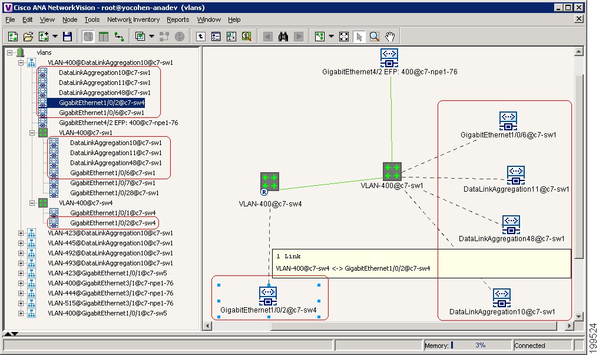Activate the pan hand tool
Viewport: 599px width, 355px height.
tap(390, 37)
